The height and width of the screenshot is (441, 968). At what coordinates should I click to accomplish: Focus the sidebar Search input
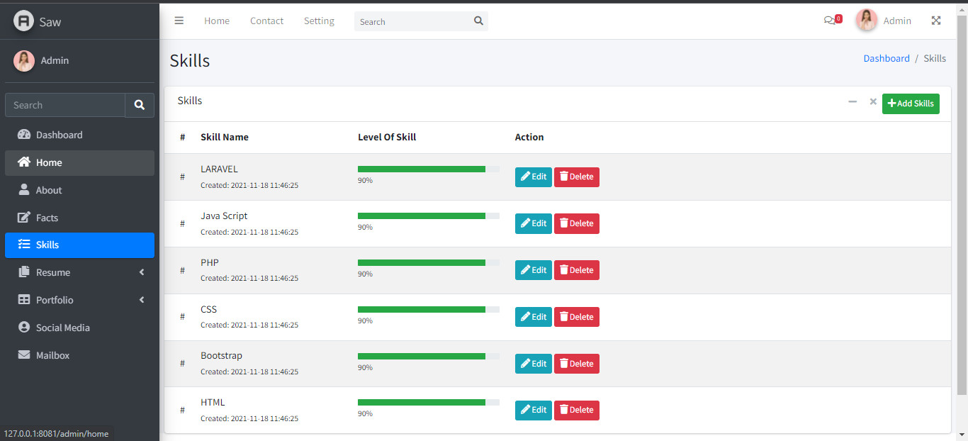point(65,105)
